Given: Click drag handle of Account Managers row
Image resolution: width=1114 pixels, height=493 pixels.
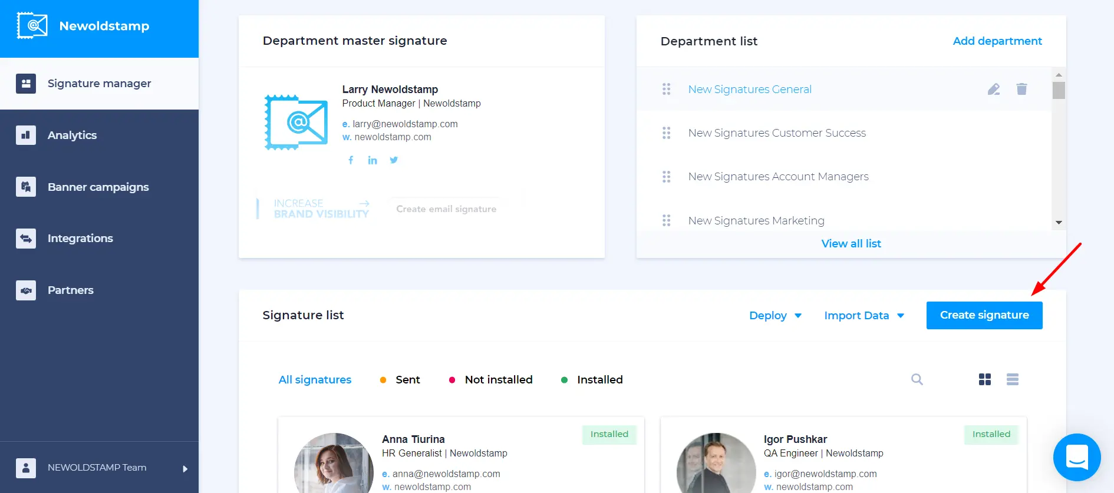Looking at the screenshot, I should (667, 177).
